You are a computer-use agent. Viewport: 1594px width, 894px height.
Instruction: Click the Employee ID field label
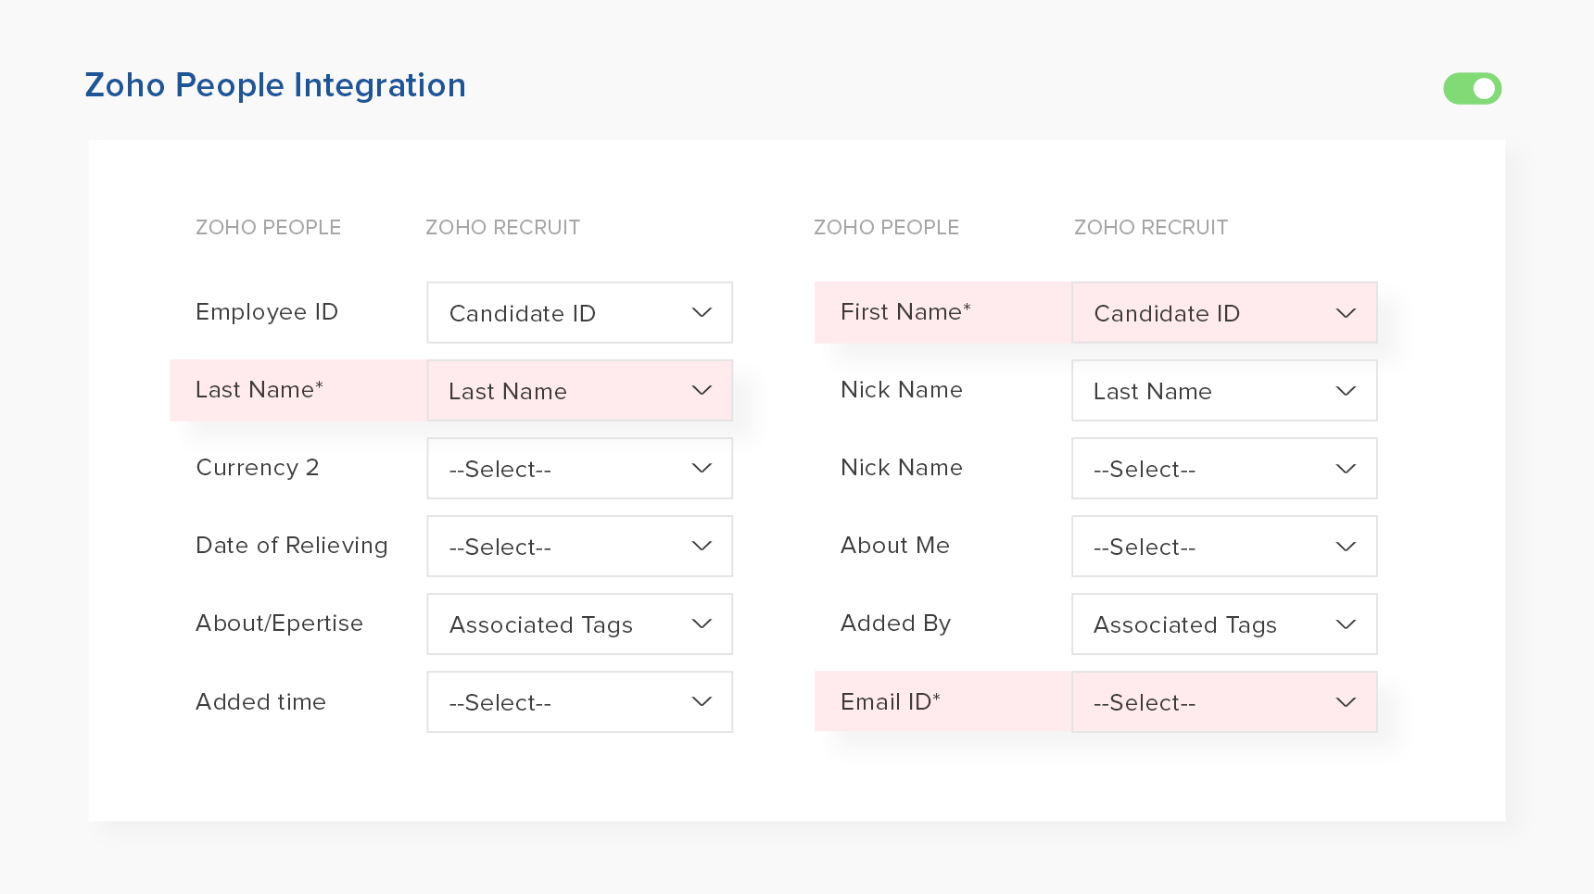coord(267,312)
